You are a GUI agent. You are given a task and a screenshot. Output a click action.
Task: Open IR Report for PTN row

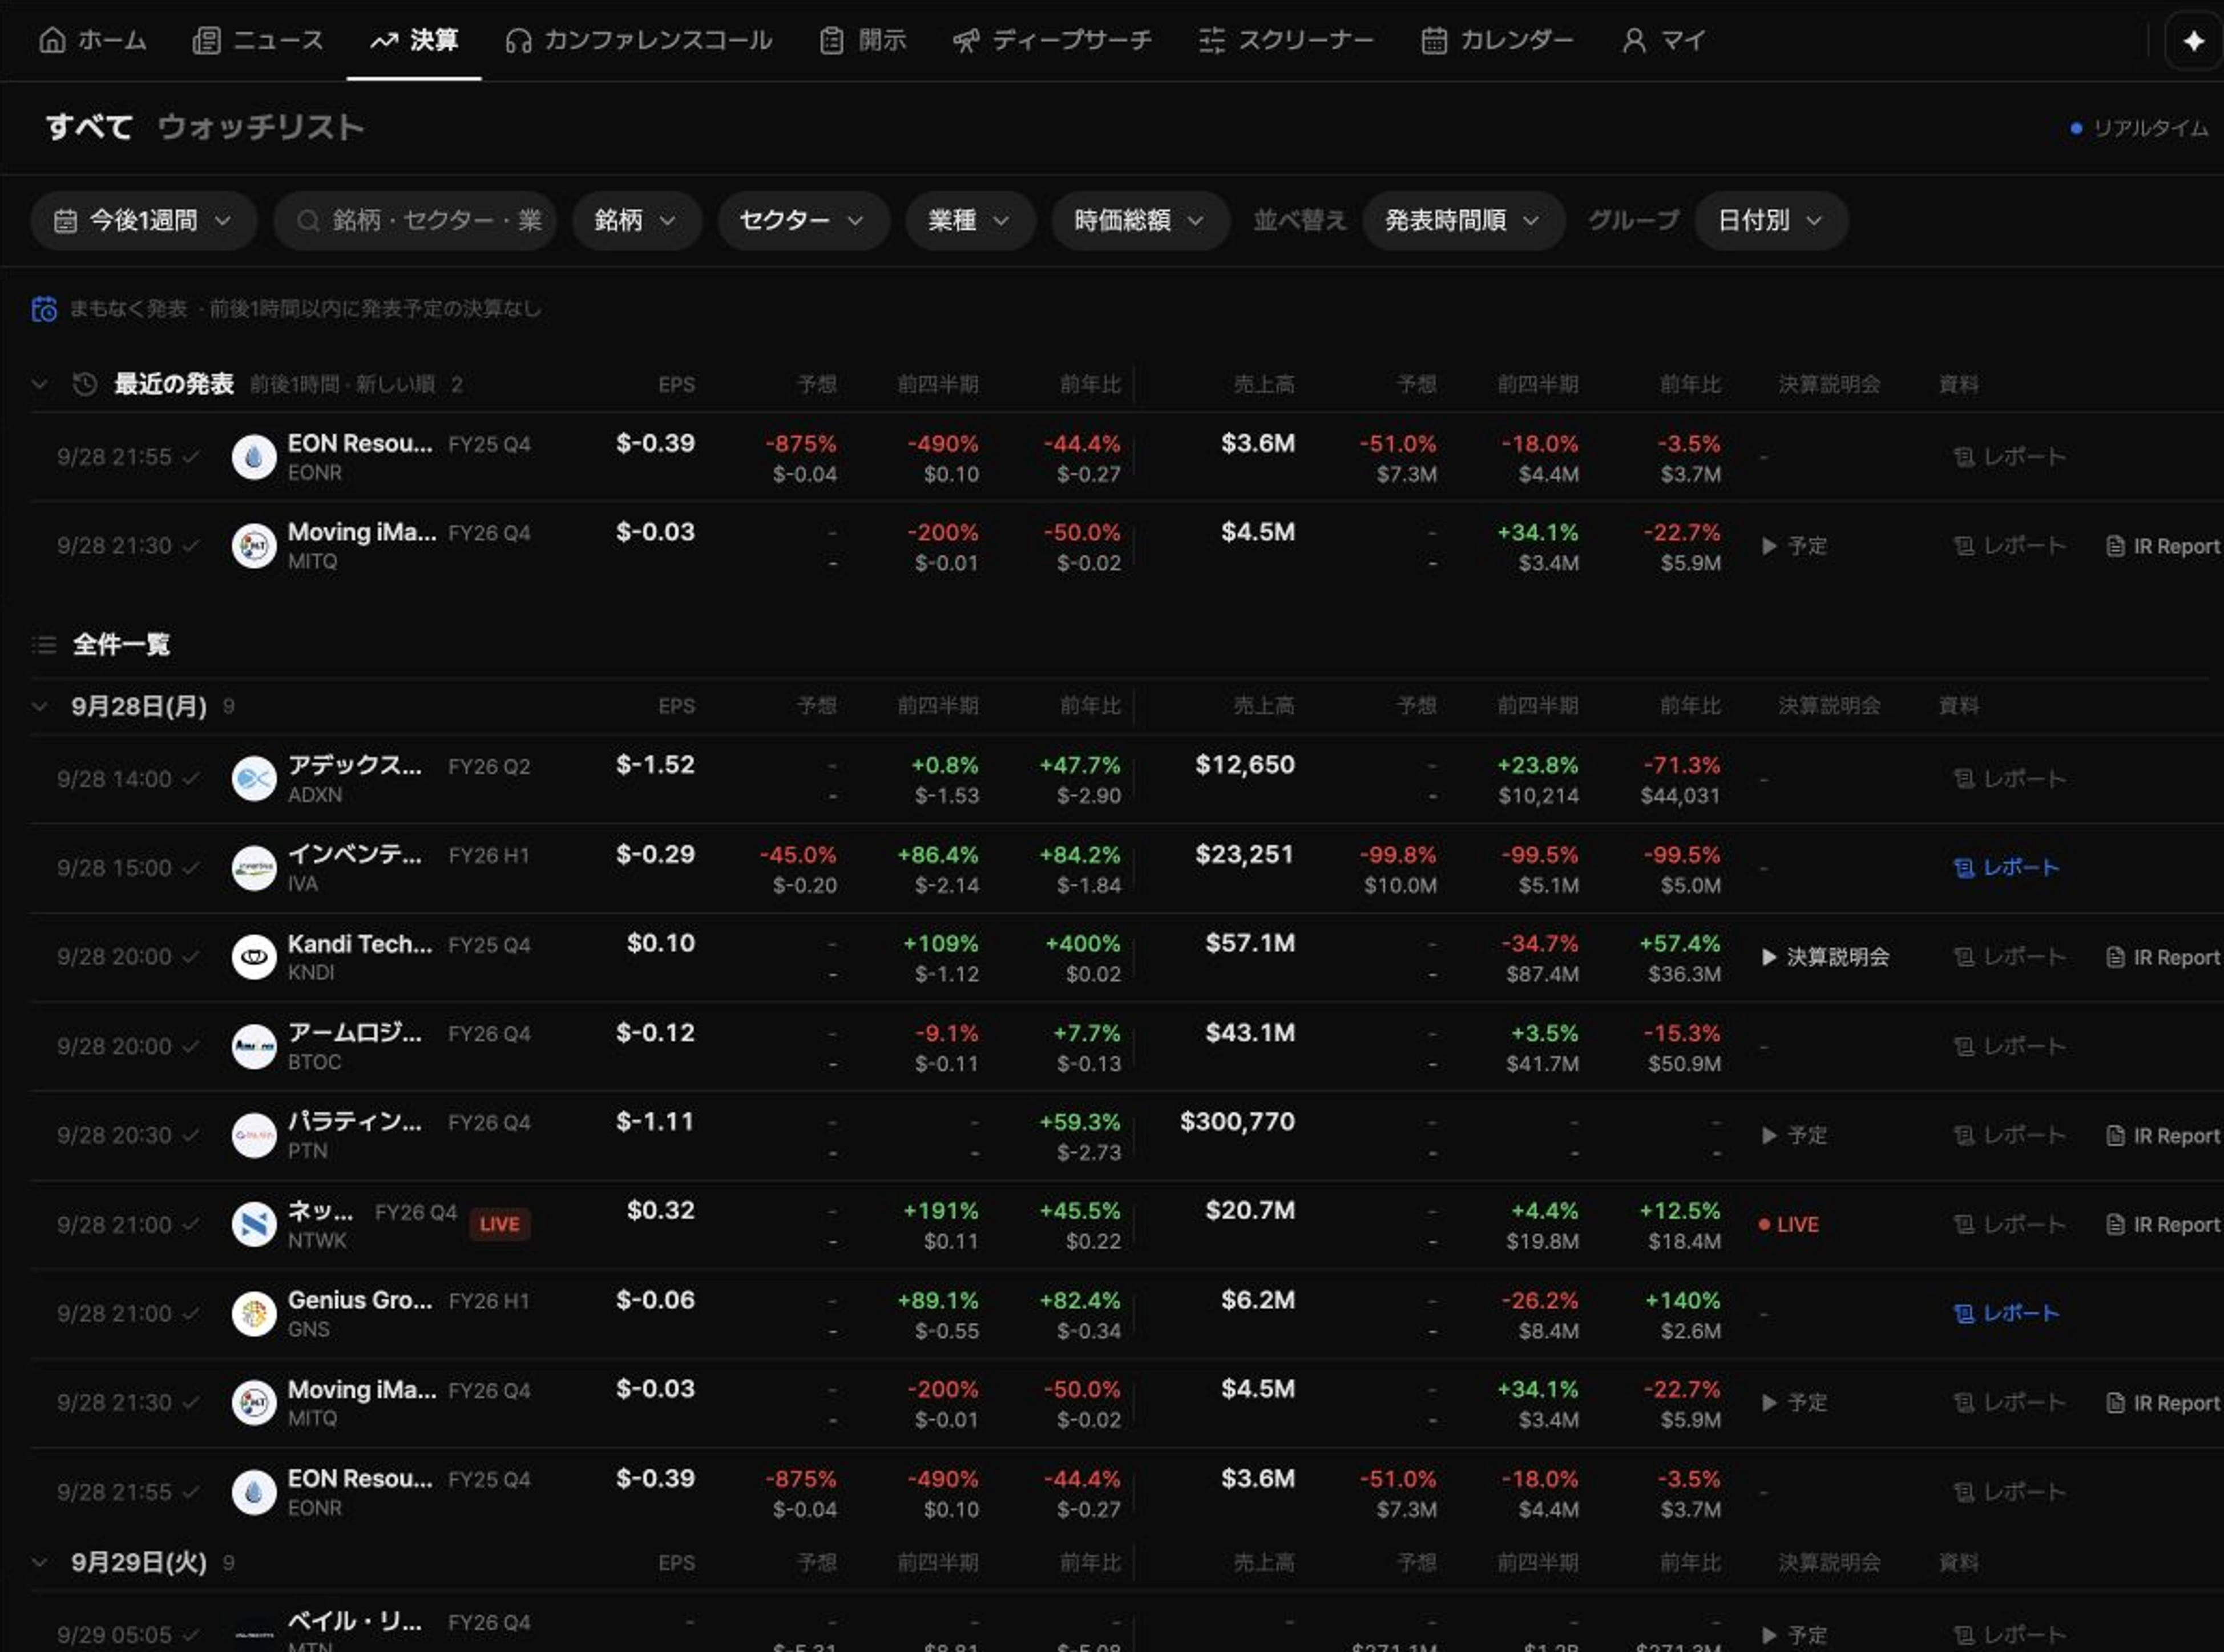coord(2163,1136)
